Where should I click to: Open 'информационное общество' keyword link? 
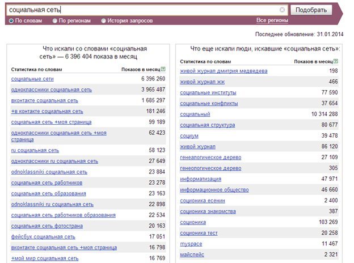(x=214, y=190)
